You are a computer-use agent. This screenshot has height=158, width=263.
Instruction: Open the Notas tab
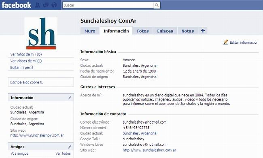[187, 31]
